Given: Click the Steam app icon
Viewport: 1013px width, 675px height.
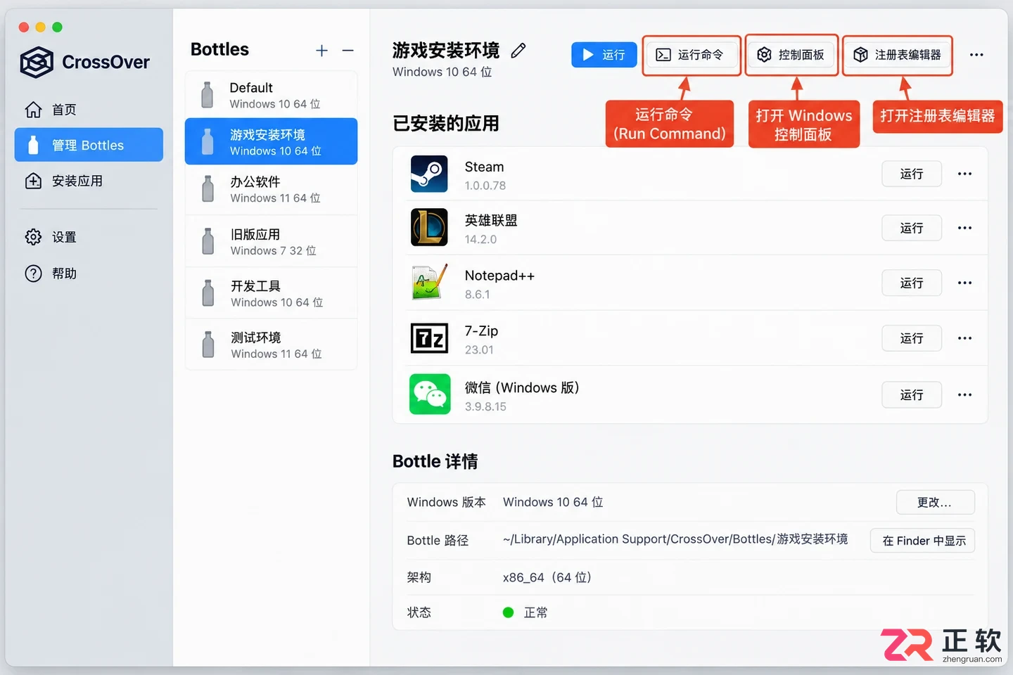Looking at the screenshot, I should tap(429, 174).
